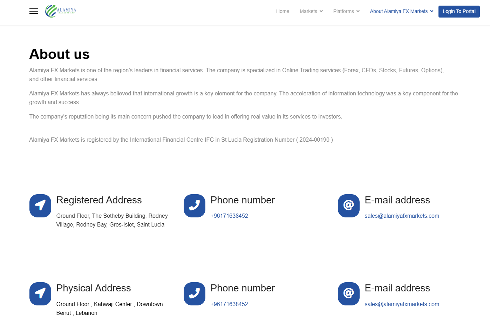Click the lower Phone number heading
Image resolution: width=490 pixels, height=324 pixels.
point(243,288)
